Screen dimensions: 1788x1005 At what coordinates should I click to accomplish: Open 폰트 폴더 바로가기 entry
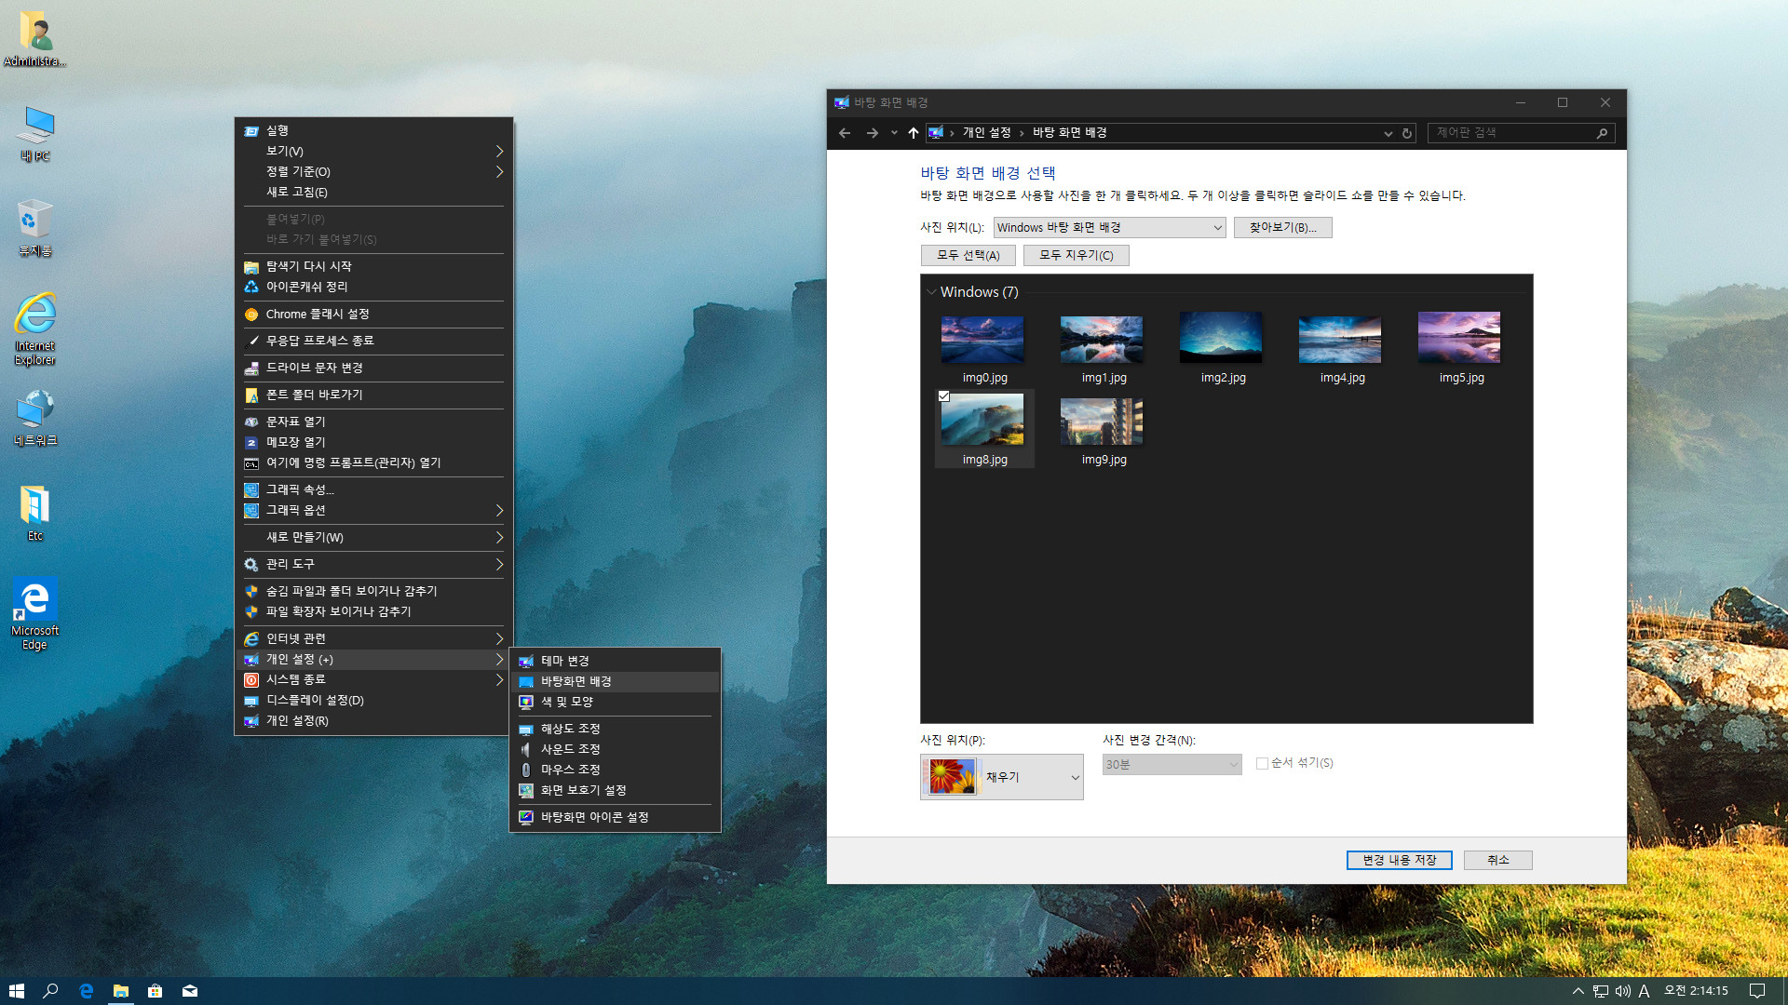click(x=372, y=395)
